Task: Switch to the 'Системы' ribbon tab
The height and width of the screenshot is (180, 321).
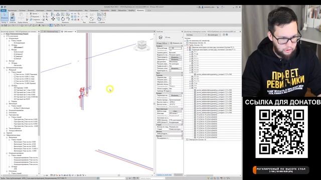Action: (22, 10)
